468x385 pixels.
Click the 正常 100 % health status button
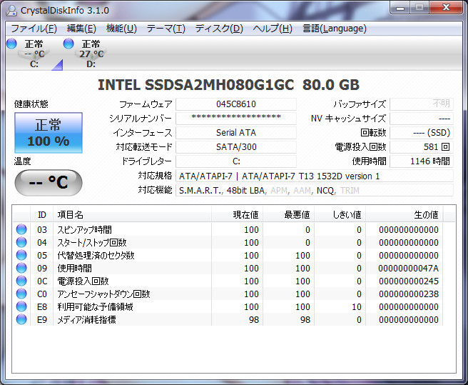point(49,133)
